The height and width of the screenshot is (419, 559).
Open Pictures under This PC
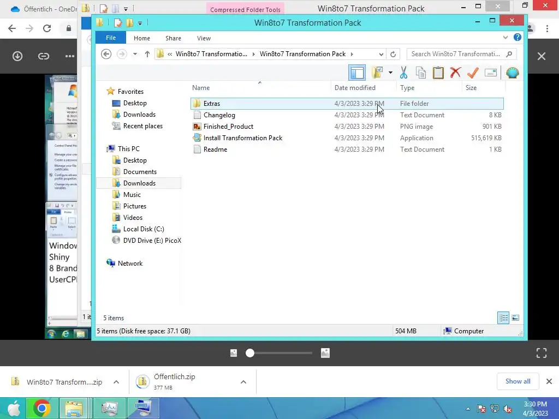coord(134,206)
